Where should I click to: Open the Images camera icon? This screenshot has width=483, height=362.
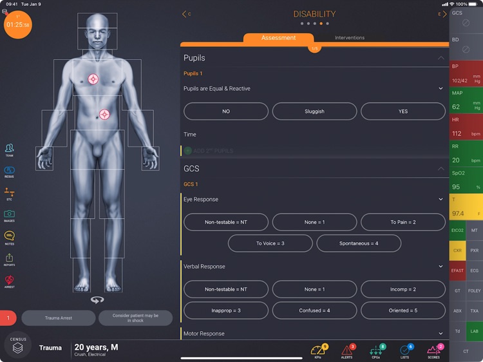pyautogui.click(x=9, y=216)
